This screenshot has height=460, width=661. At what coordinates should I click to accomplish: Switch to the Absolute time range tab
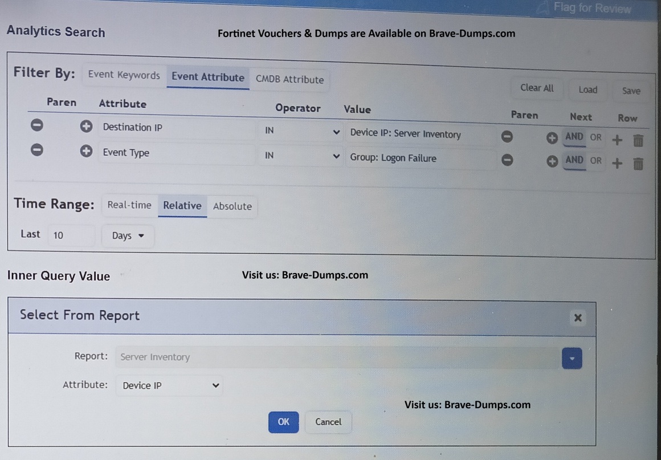tap(232, 206)
